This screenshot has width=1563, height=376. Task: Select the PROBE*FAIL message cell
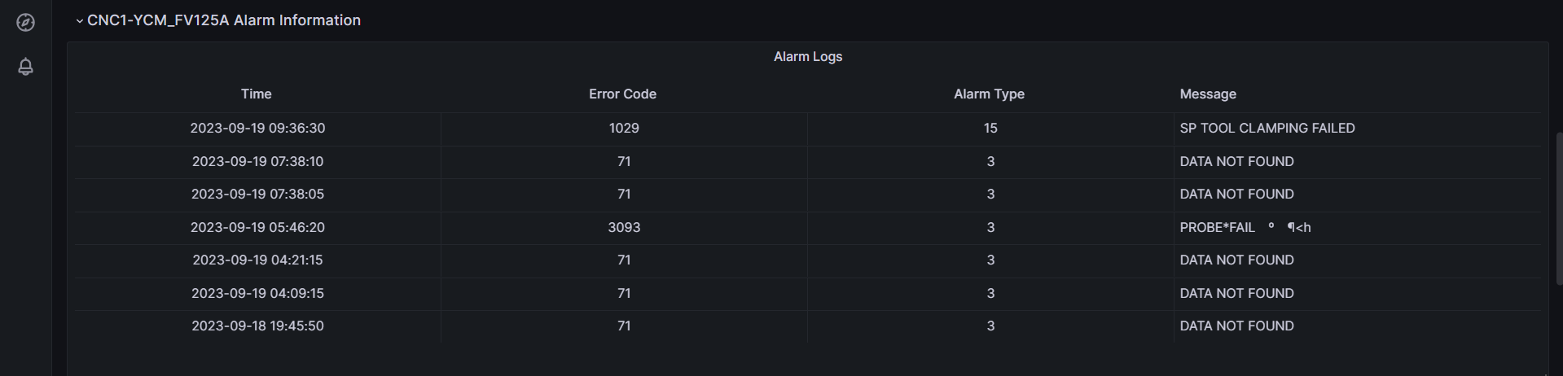click(x=1245, y=228)
